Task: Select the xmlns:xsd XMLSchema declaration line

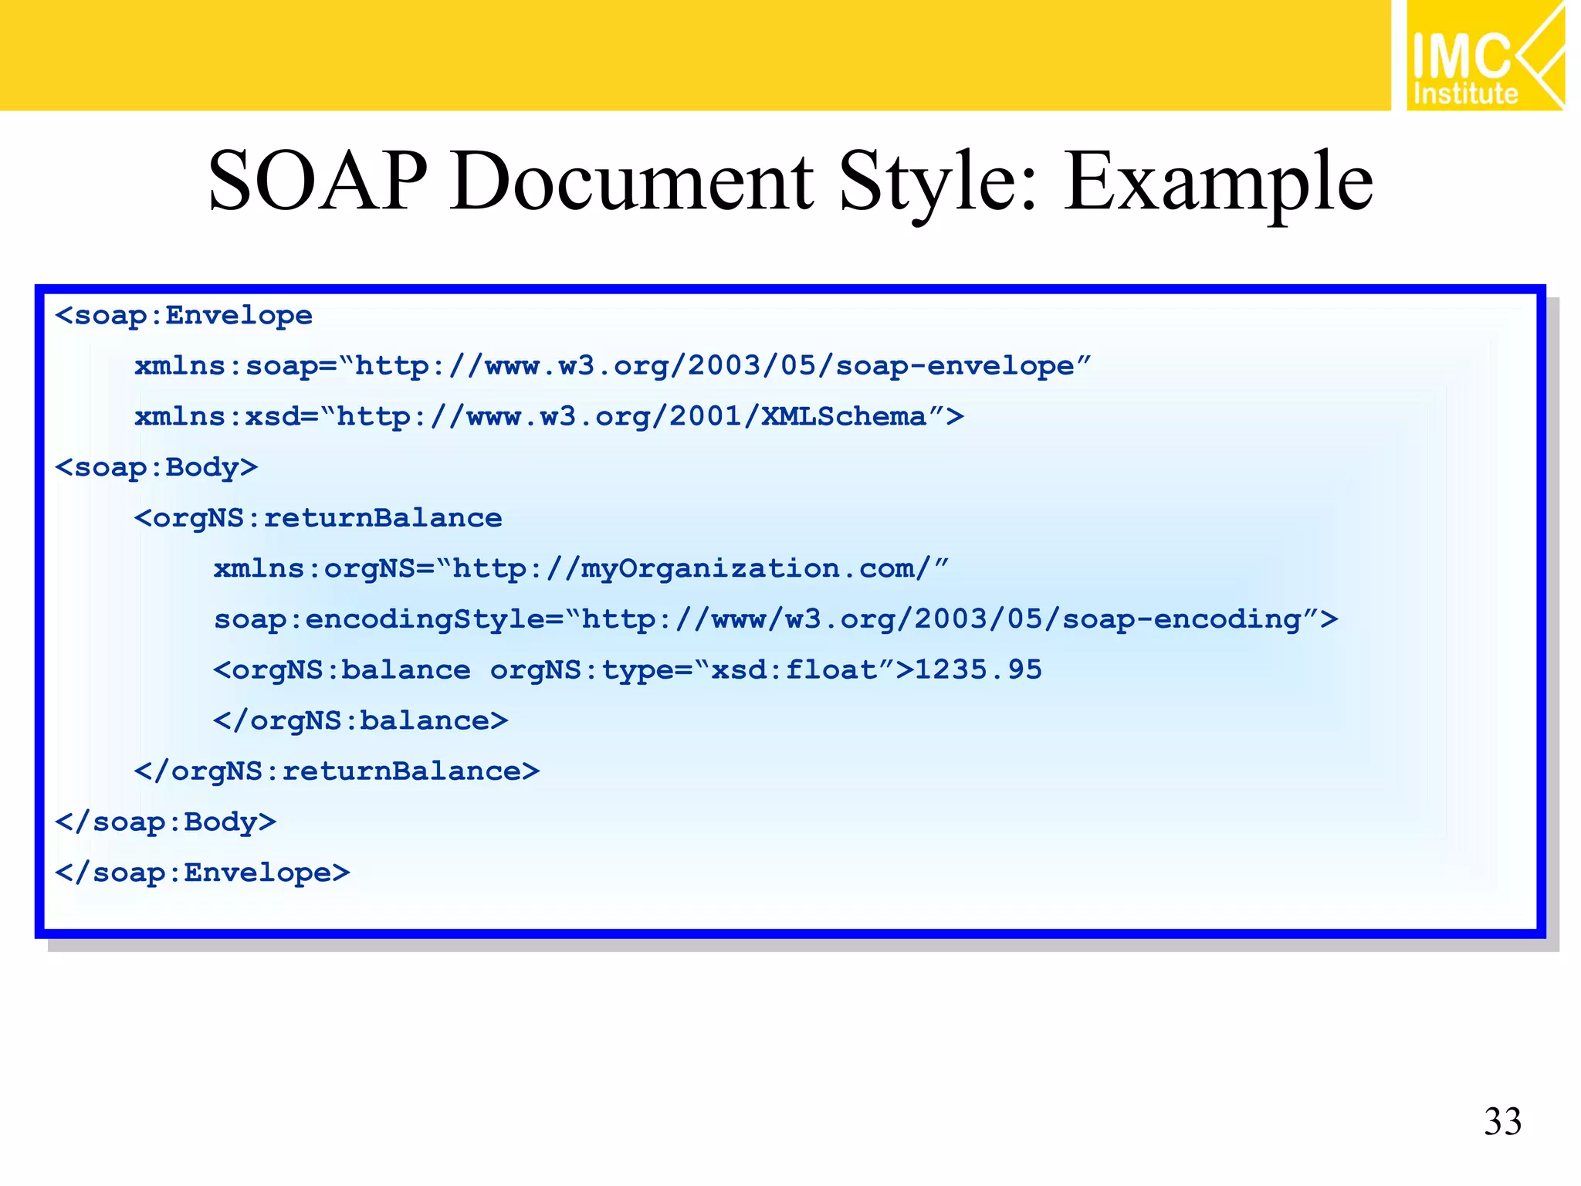Action: (x=550, y=417)
